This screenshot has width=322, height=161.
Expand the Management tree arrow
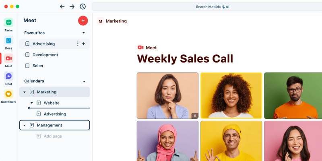[25, 125]
